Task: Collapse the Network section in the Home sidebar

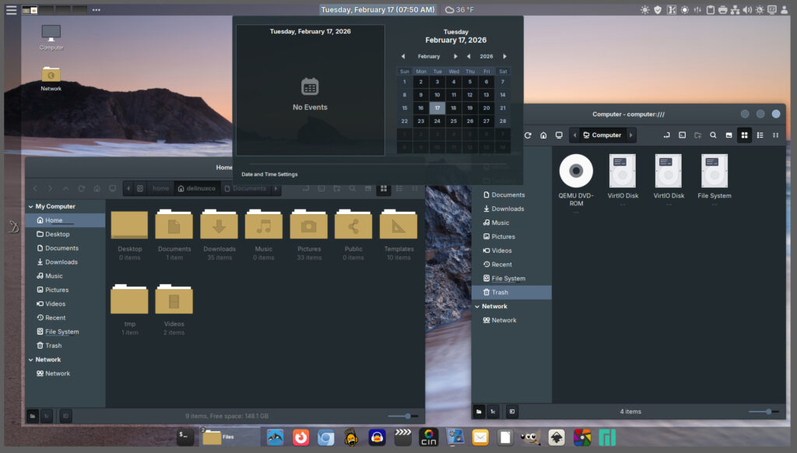Action: (34, 360)
